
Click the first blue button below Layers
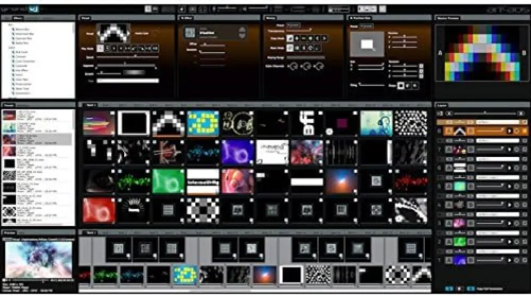pyautogui.click(x=449, y=289)
